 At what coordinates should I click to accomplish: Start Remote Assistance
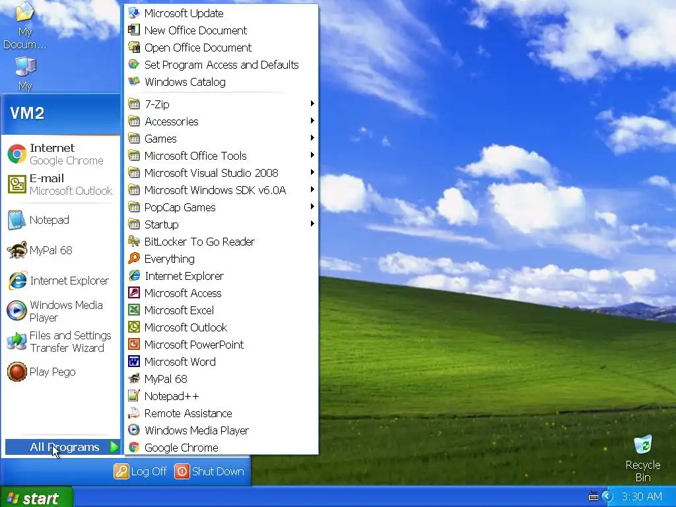pyautogui.click(x=221, y=413)
